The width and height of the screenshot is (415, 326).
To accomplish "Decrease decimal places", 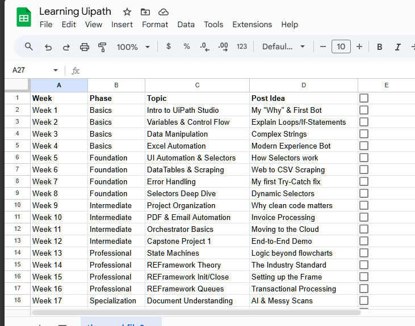I will 204,47.
